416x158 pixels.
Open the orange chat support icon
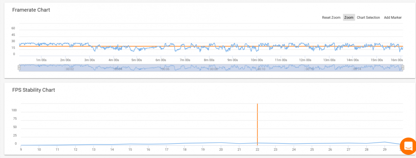[x=408, y=146]
